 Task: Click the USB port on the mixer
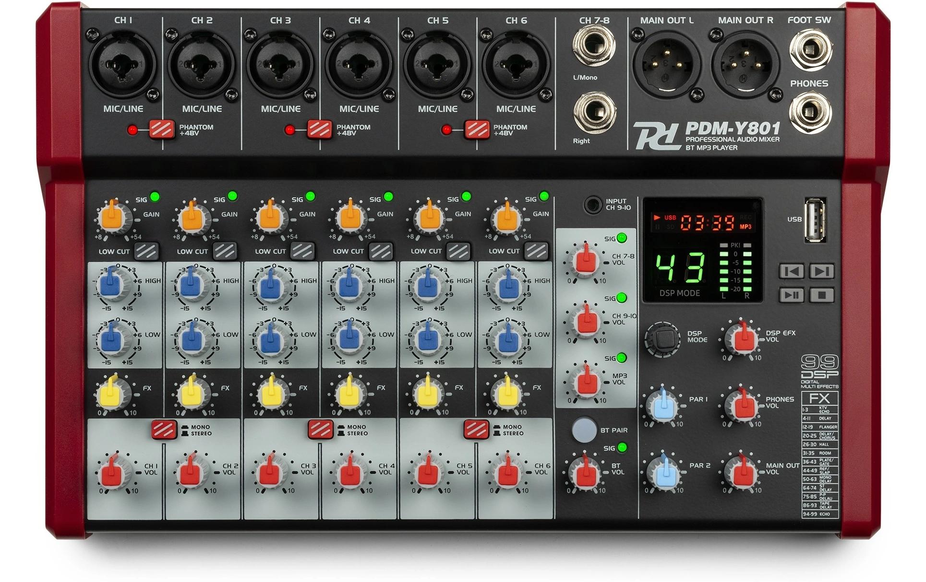point(815,220)
